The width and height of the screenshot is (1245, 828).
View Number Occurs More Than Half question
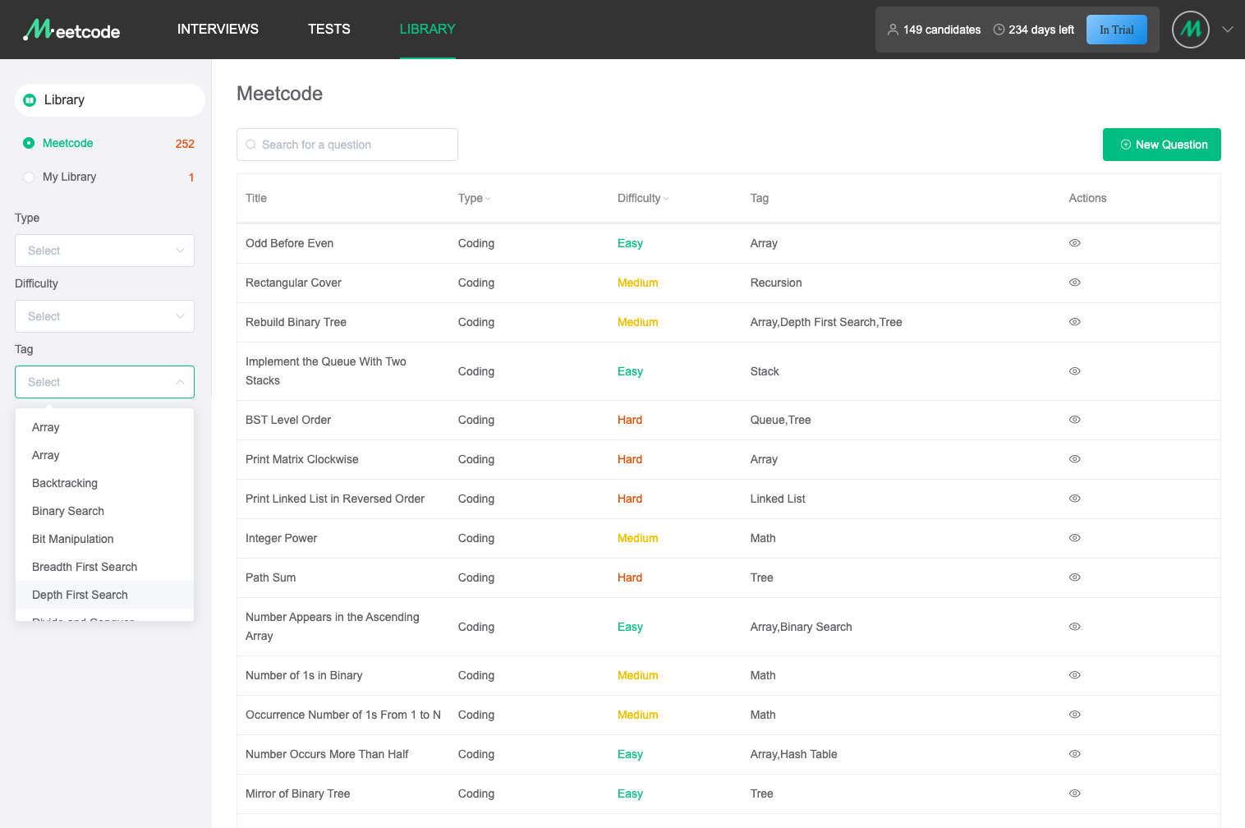[1074, 754]
